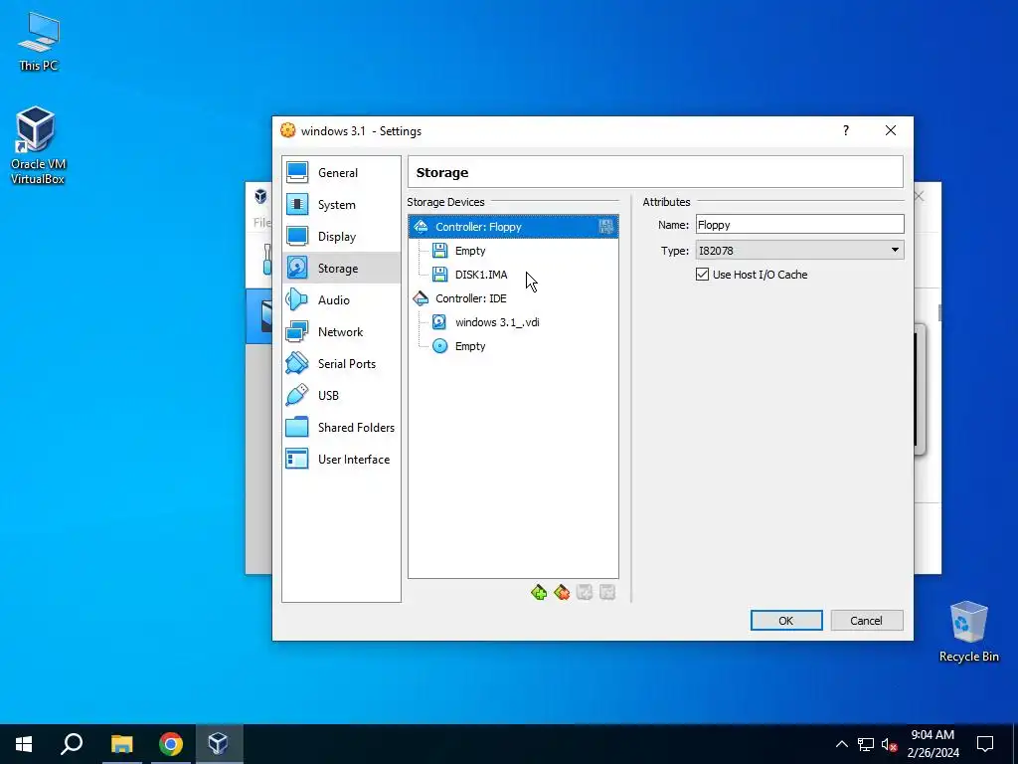Click the question mark help button
The width and height of the screenshot is (1018, 764).
(846, 130)
